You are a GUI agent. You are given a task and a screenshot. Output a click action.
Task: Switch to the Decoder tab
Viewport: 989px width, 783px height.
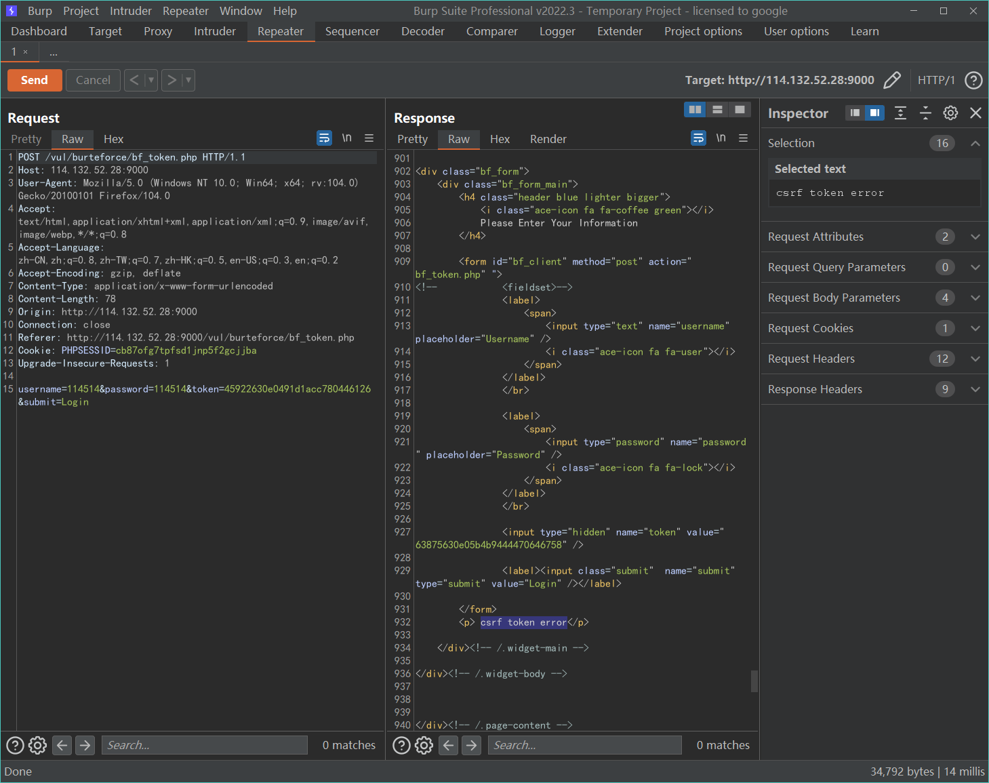[x=423, y=31]
